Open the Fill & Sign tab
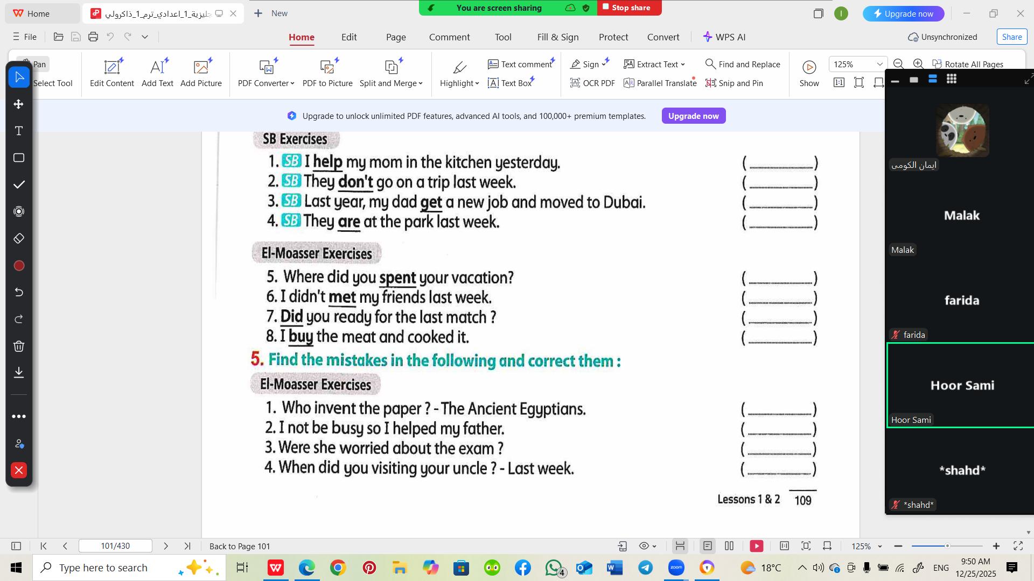 pos(557,37)
